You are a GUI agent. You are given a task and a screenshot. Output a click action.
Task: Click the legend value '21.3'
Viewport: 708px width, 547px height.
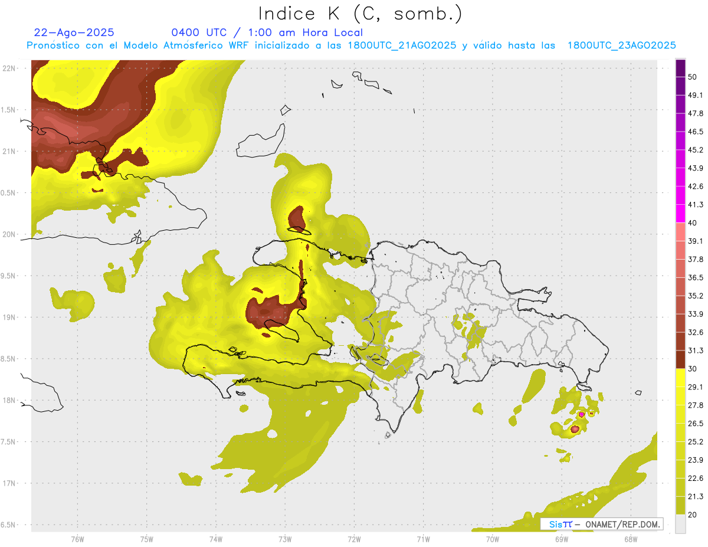pyautogui.click(x=696, y=497)
